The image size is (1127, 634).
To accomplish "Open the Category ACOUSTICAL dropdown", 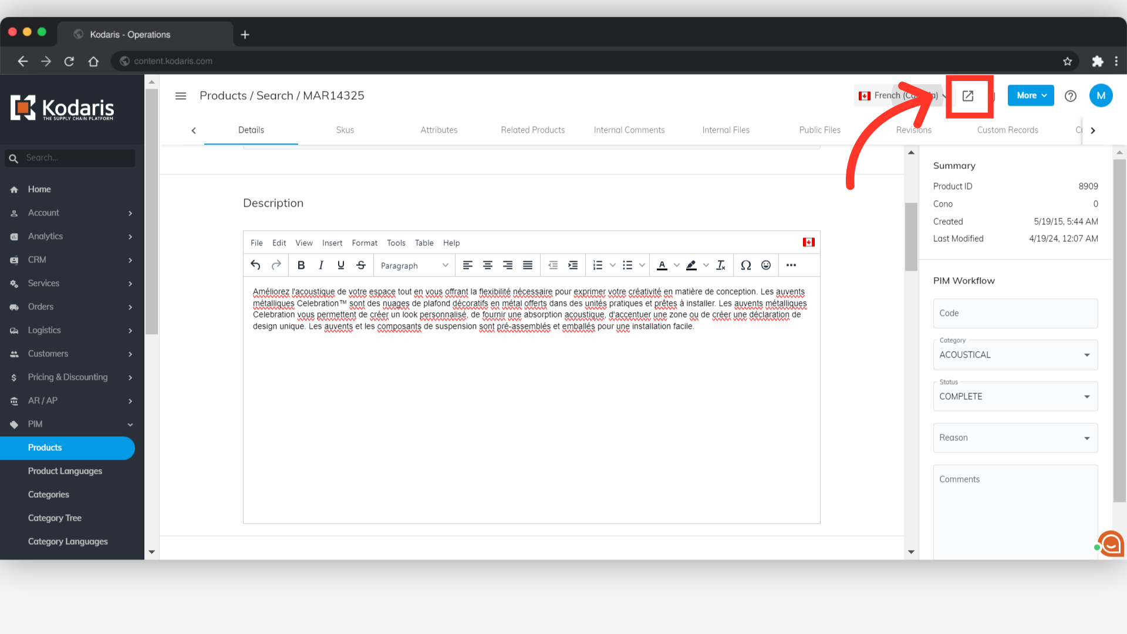I will (1015, 355).
